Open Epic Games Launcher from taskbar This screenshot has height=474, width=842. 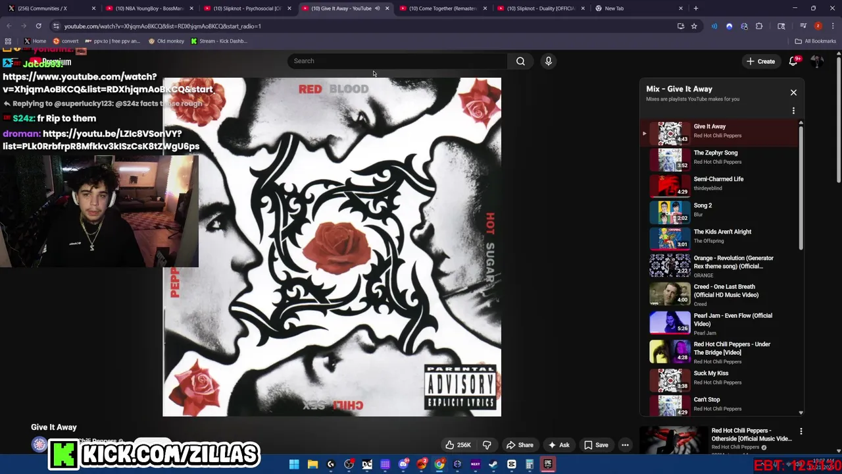pyautogui.click(x=548, y=464)
